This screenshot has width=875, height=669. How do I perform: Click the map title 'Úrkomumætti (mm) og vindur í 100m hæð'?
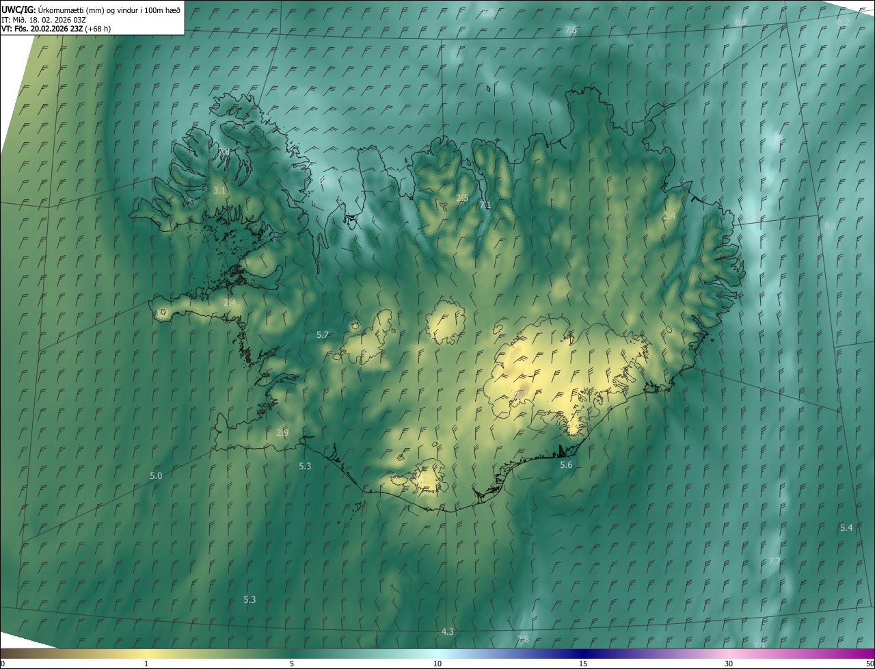(x=109, y=11)
